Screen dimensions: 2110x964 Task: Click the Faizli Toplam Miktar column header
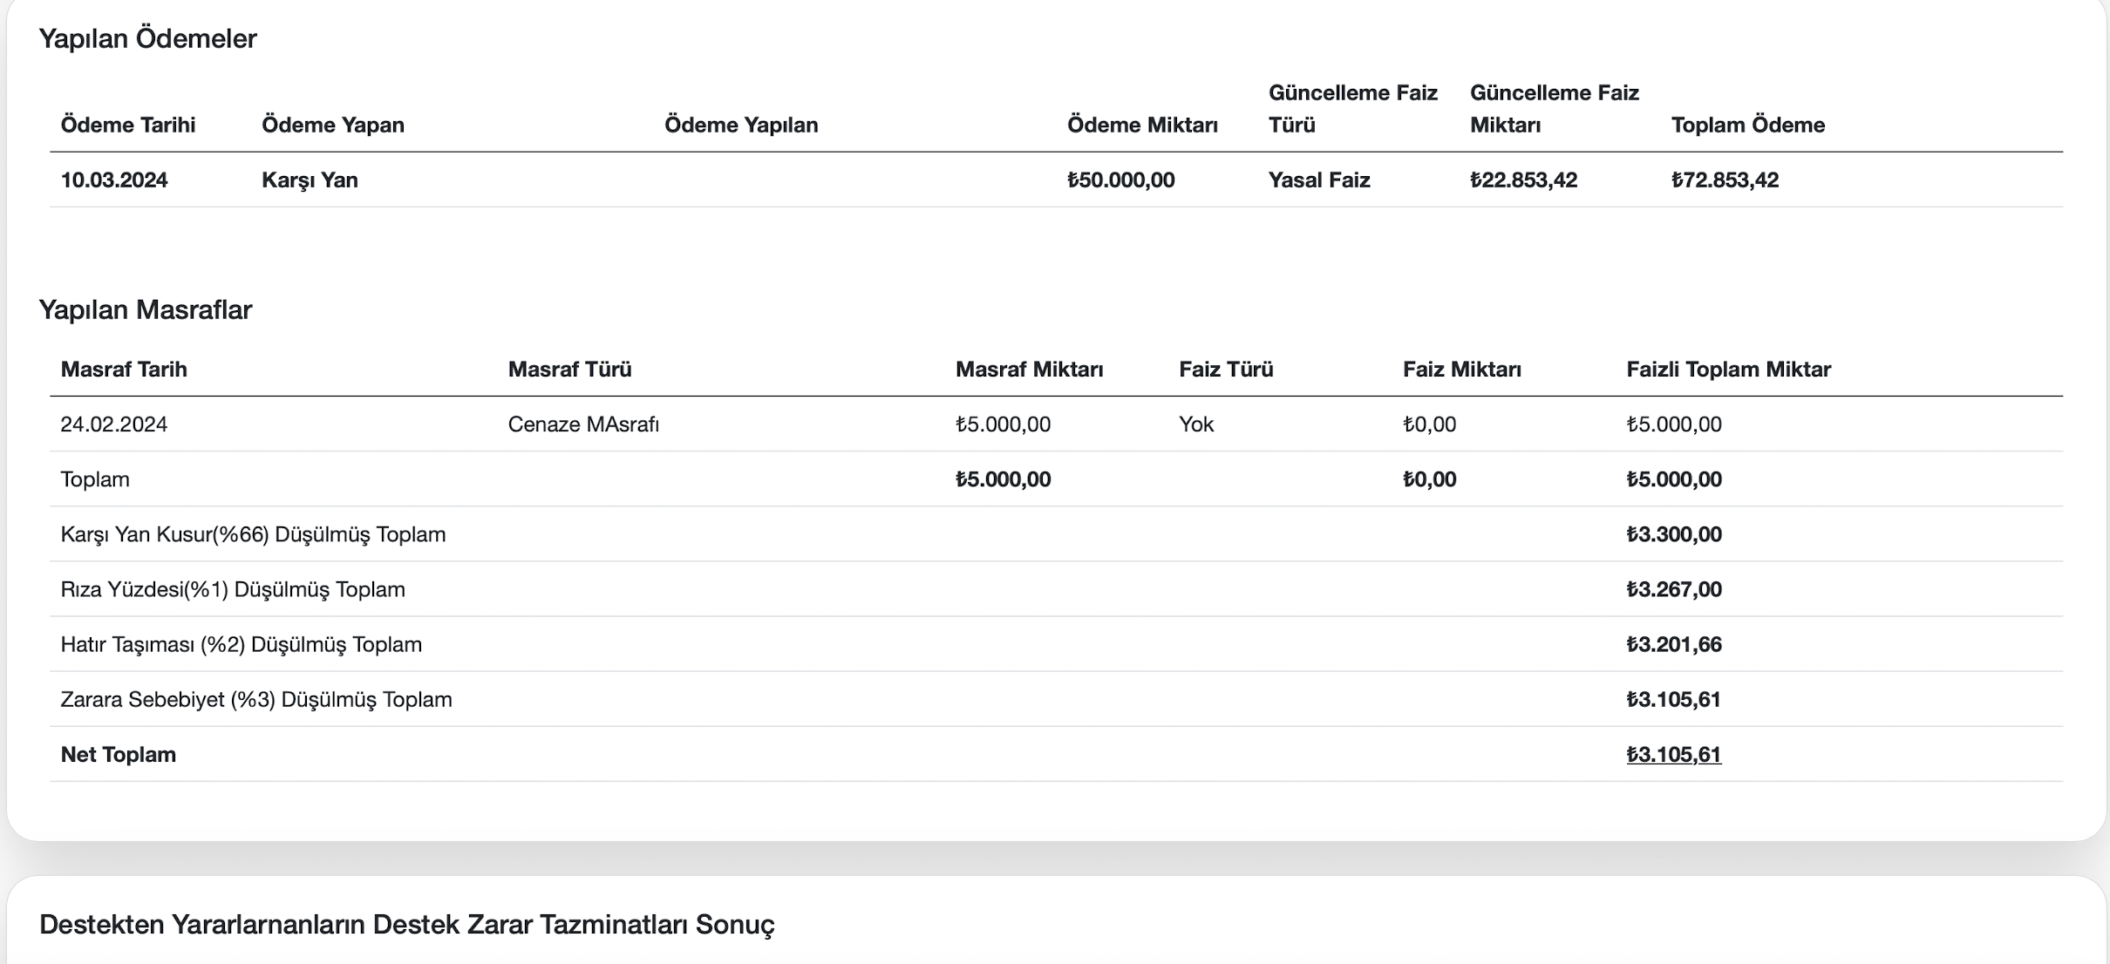[x=1727, y=370]
